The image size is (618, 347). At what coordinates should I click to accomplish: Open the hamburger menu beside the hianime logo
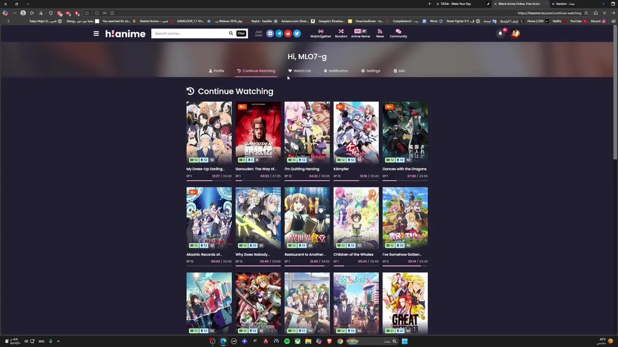[x=96, y=34]
